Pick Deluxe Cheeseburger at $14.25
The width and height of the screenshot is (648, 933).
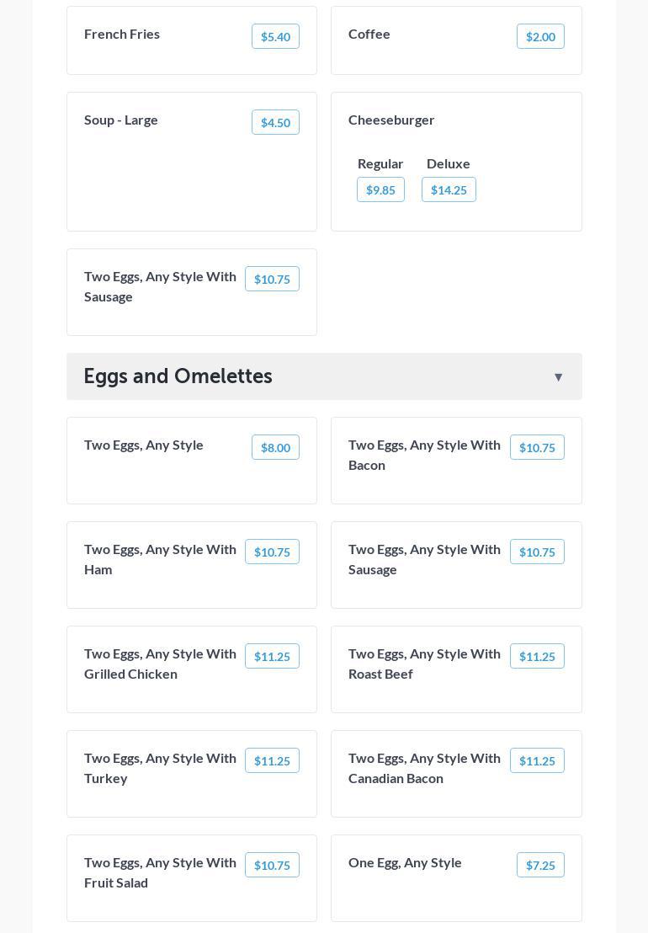[449, 189]
